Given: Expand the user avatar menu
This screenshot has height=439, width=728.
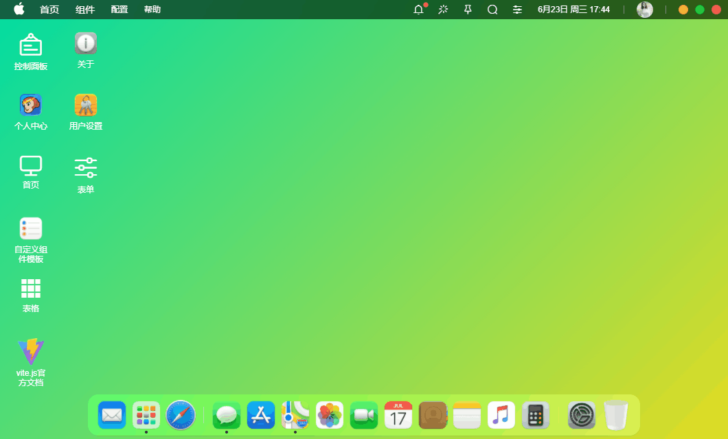Looking at the screenshot, I should (644, 10).
